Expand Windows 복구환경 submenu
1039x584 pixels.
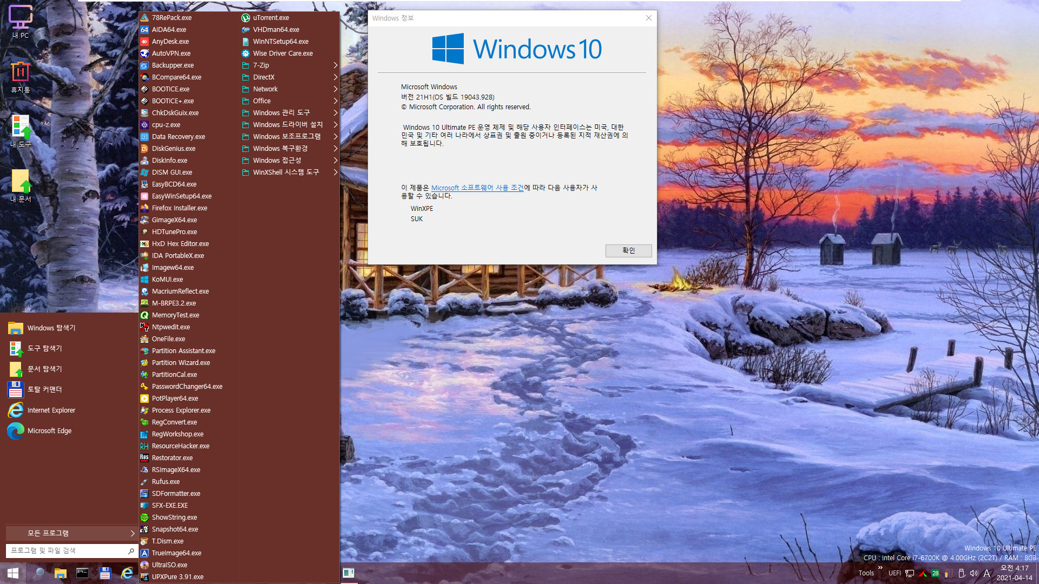290,149
